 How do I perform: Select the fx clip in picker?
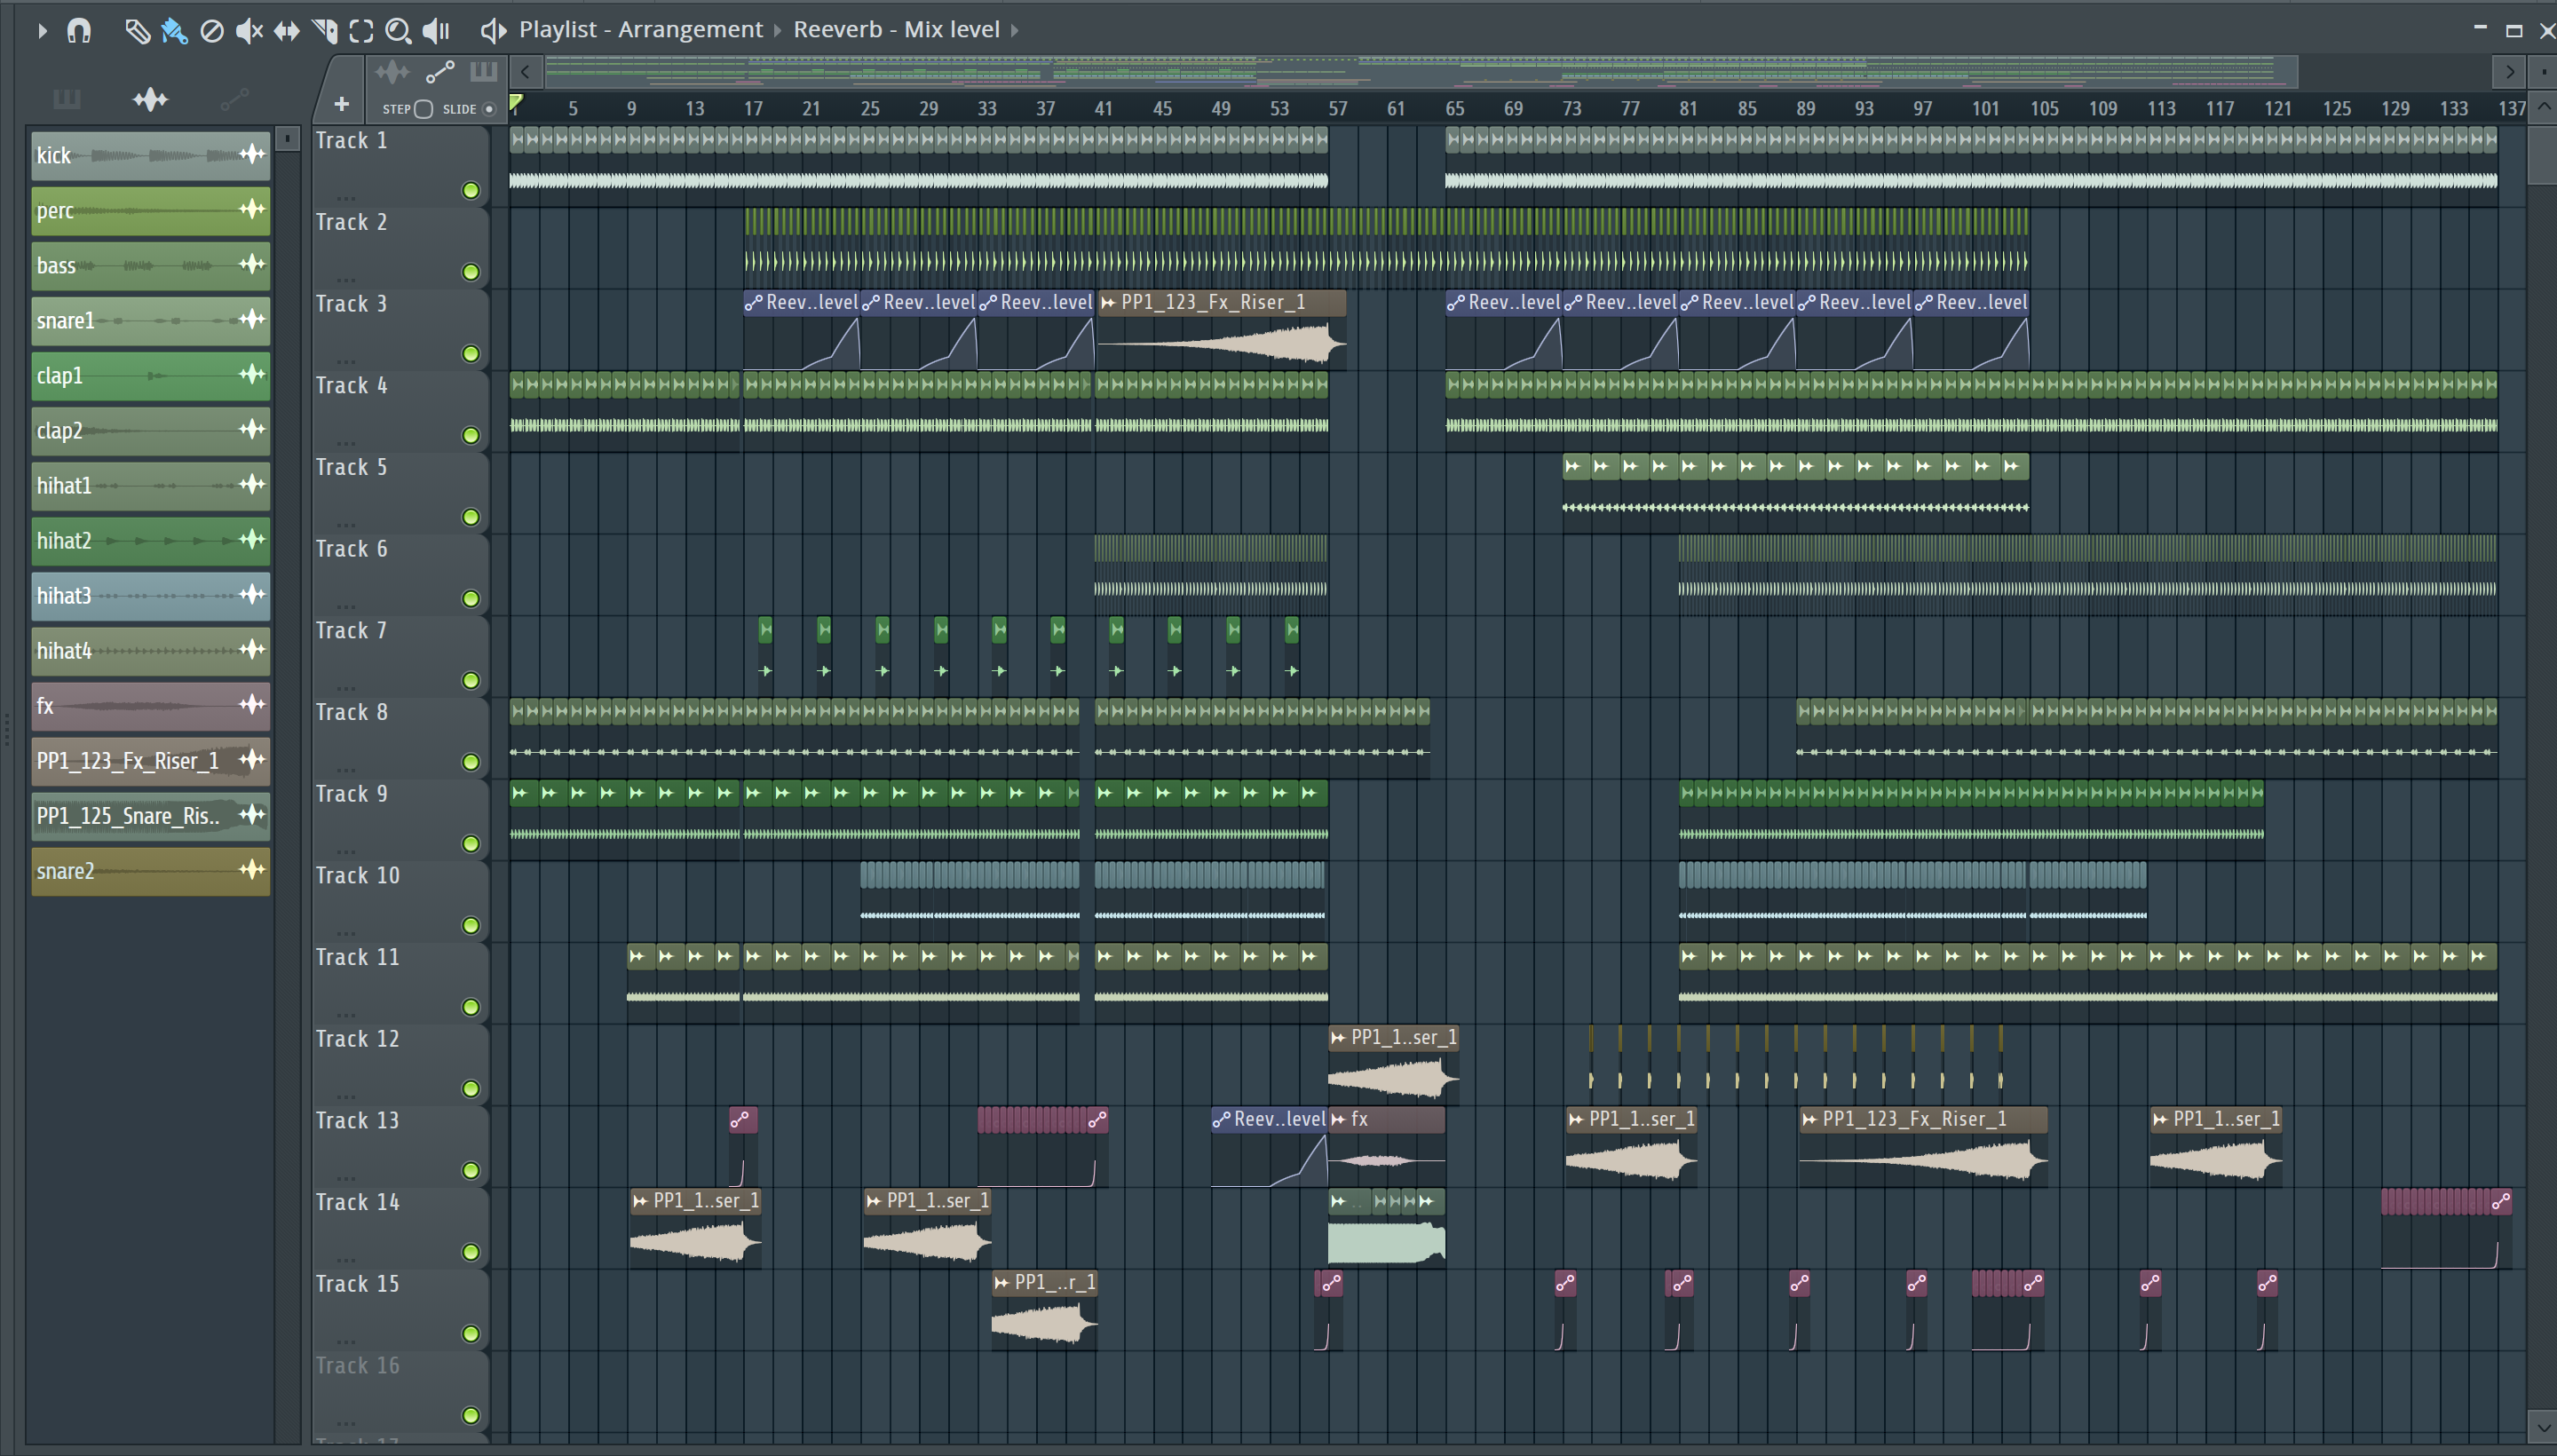pos(150,705)
